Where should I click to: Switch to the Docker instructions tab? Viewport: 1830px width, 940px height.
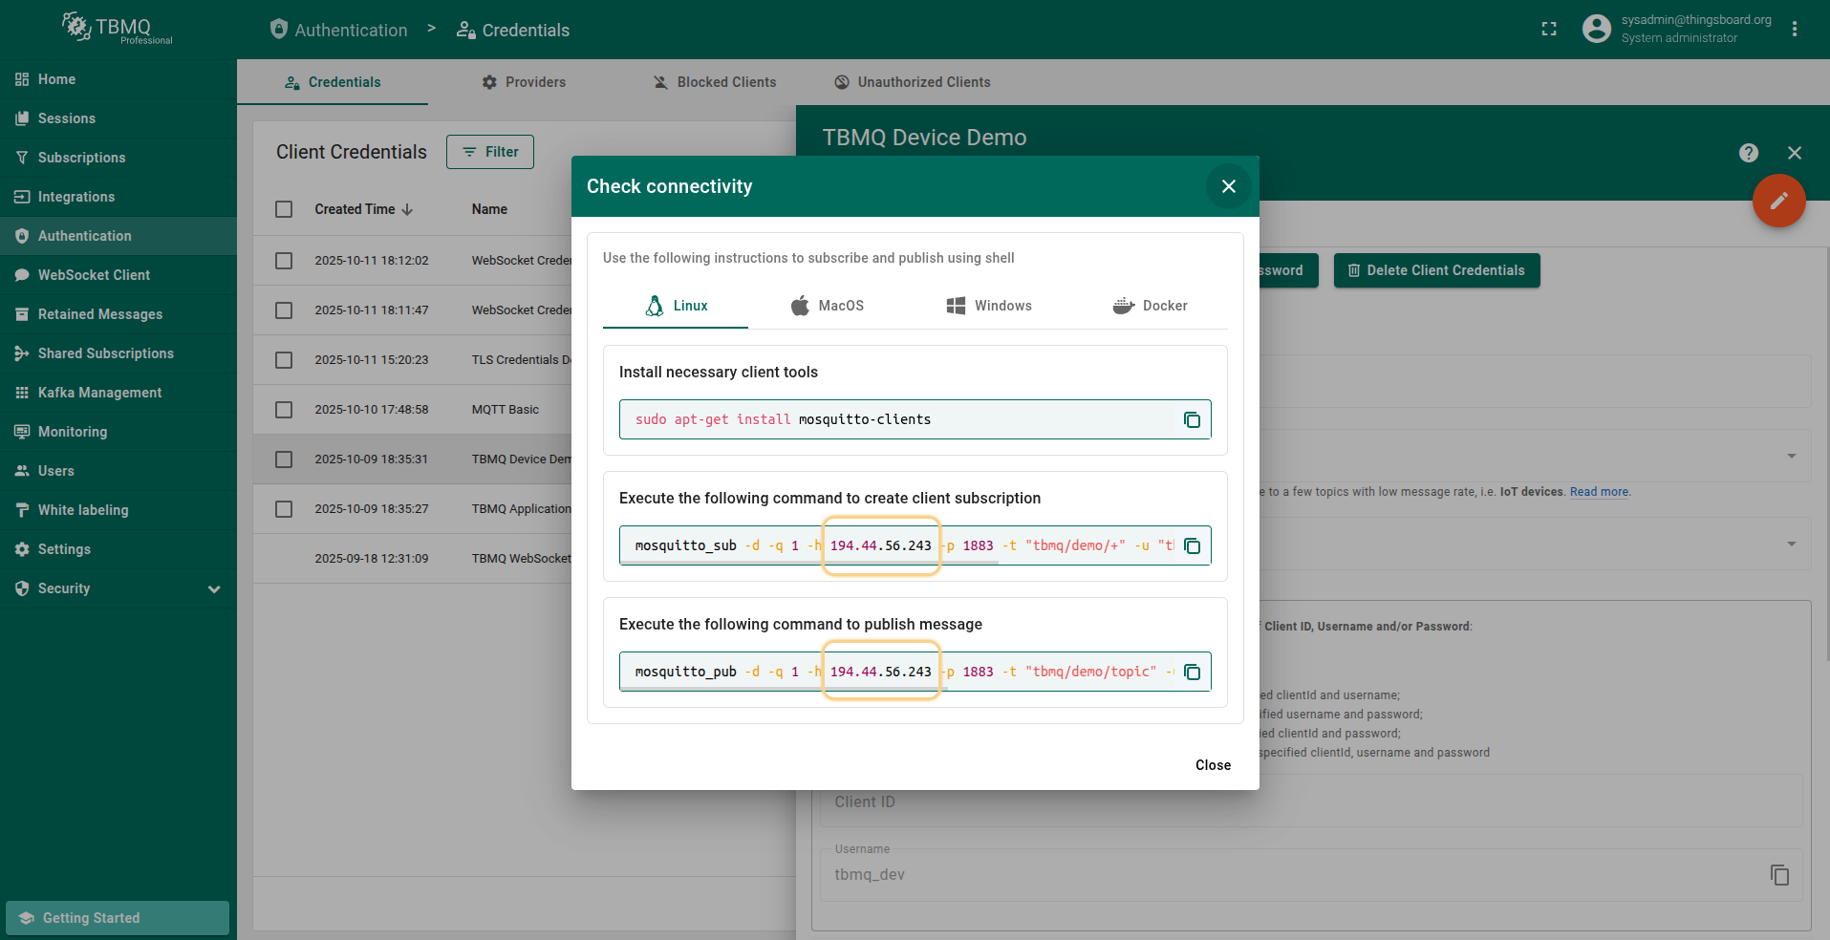click(1150, 306)
